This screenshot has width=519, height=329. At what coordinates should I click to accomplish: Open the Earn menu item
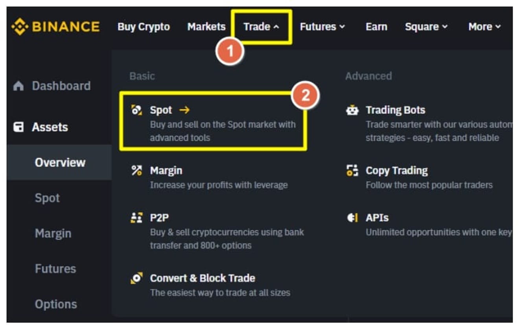(376, 27)
